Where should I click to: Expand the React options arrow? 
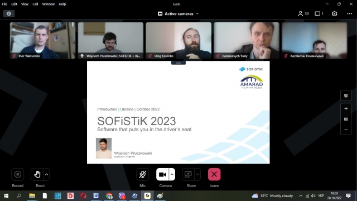(x=46, y=175)
